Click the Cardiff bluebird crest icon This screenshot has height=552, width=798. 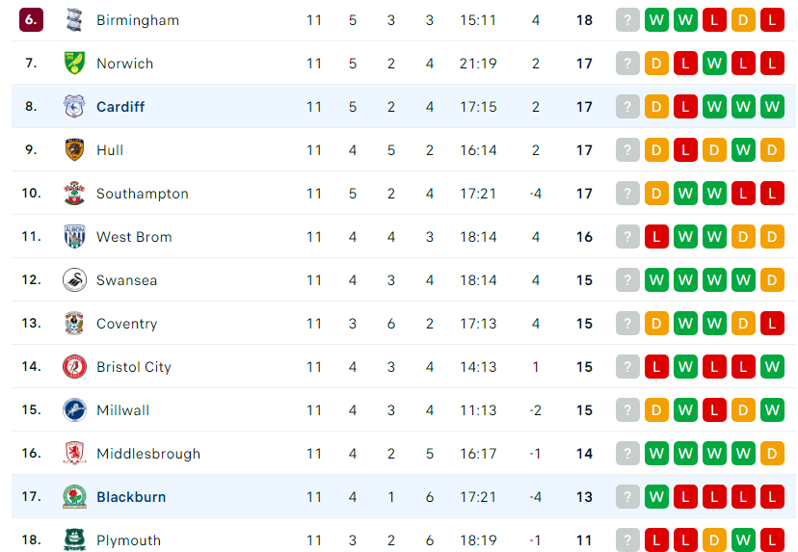[74, 106]
